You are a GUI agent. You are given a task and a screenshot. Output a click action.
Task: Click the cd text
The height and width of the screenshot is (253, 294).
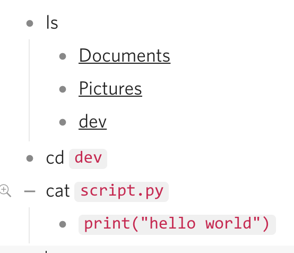(x=55, y=158)
